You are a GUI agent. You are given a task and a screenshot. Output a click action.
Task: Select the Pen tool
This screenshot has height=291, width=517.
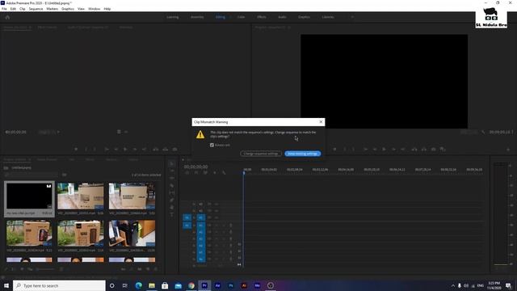click(x=171, y=200)
